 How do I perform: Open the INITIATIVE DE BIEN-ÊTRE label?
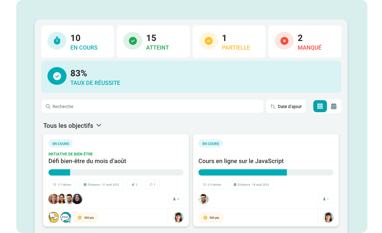71,154
